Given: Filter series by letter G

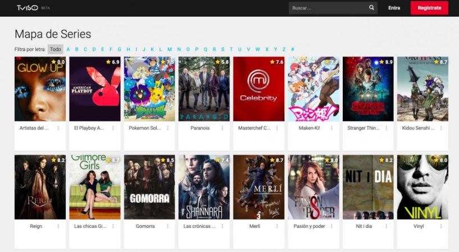Looking at the screenshot, I should tap(120, 49).
